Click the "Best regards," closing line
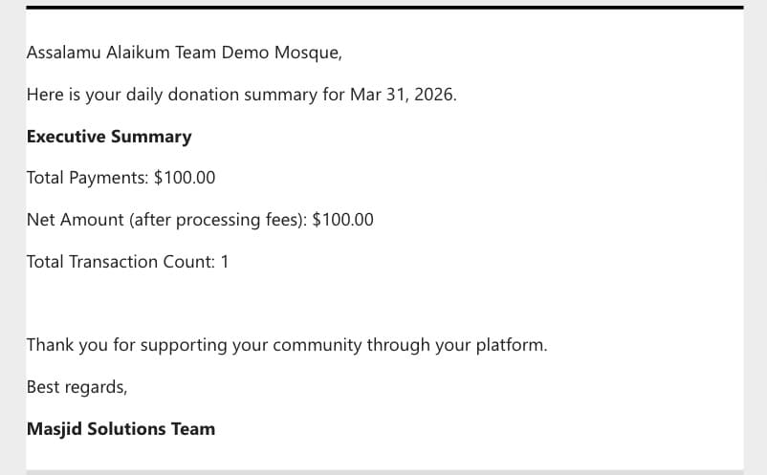Image resolution: width=767 pixels, height=475 pixels. pos(77,387)
